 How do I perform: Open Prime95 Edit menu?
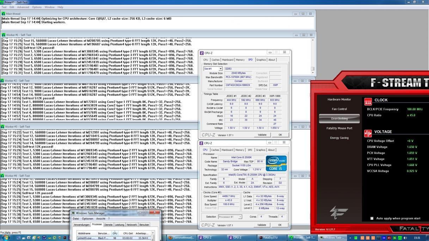tap(12, 7)
